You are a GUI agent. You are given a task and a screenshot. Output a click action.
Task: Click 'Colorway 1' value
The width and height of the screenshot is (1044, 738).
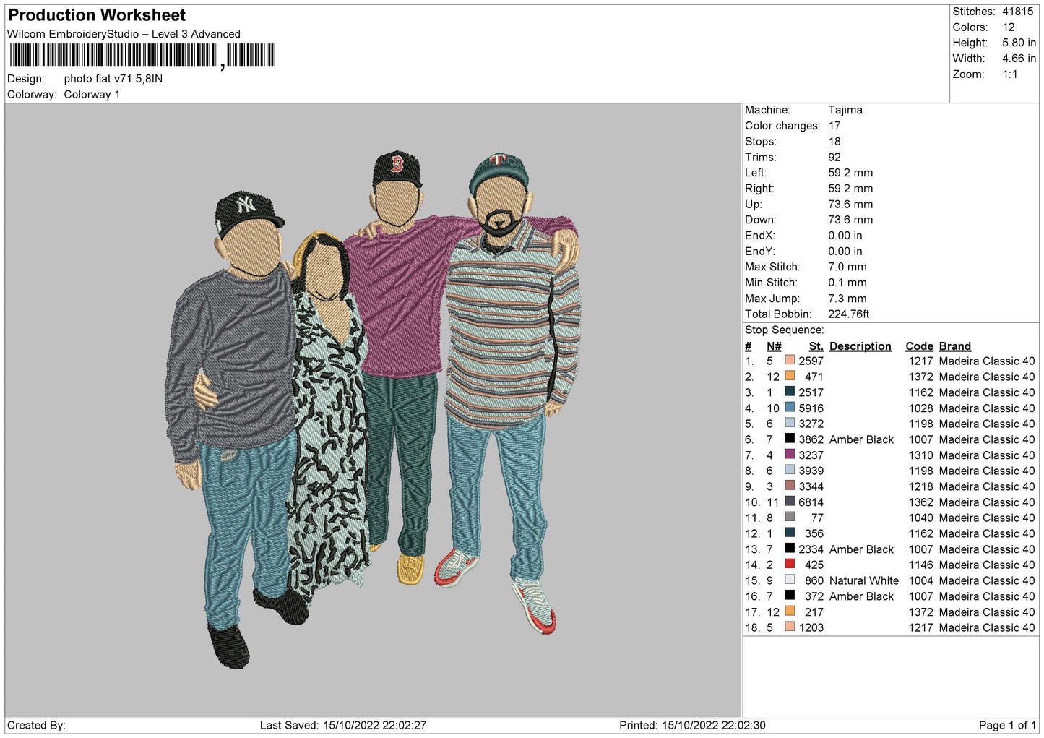point(92,95)
